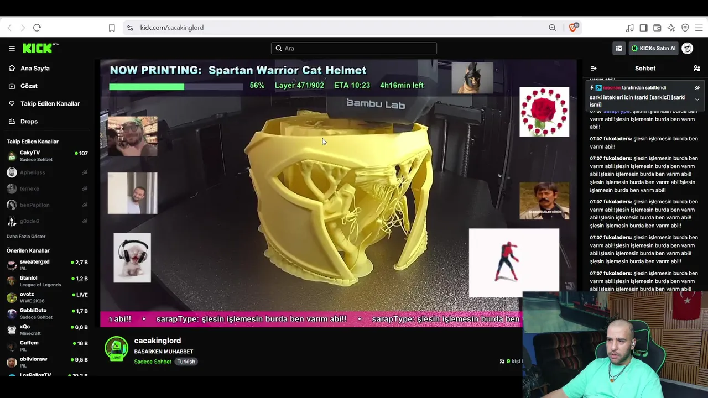The image size is (708, 398).
Task: Click the Önerilen Kanallar section heading
Action: [28, 250]
